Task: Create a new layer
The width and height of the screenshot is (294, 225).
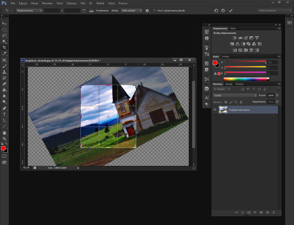Action: (267, 213)
